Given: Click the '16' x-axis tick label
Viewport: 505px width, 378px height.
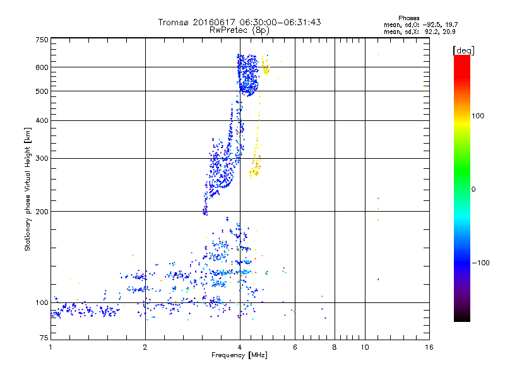Looking at the screenshot, I should pos(429,347).
